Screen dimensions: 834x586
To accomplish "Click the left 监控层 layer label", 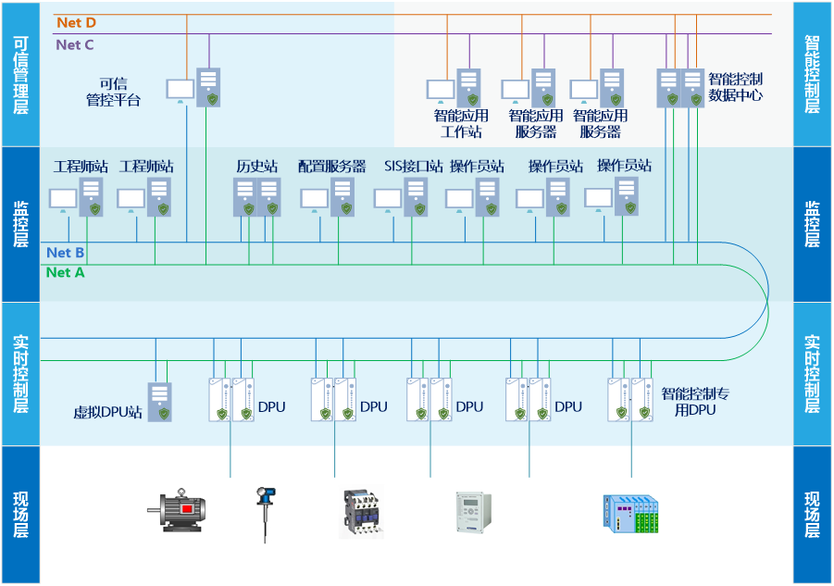I will [19, 223].
